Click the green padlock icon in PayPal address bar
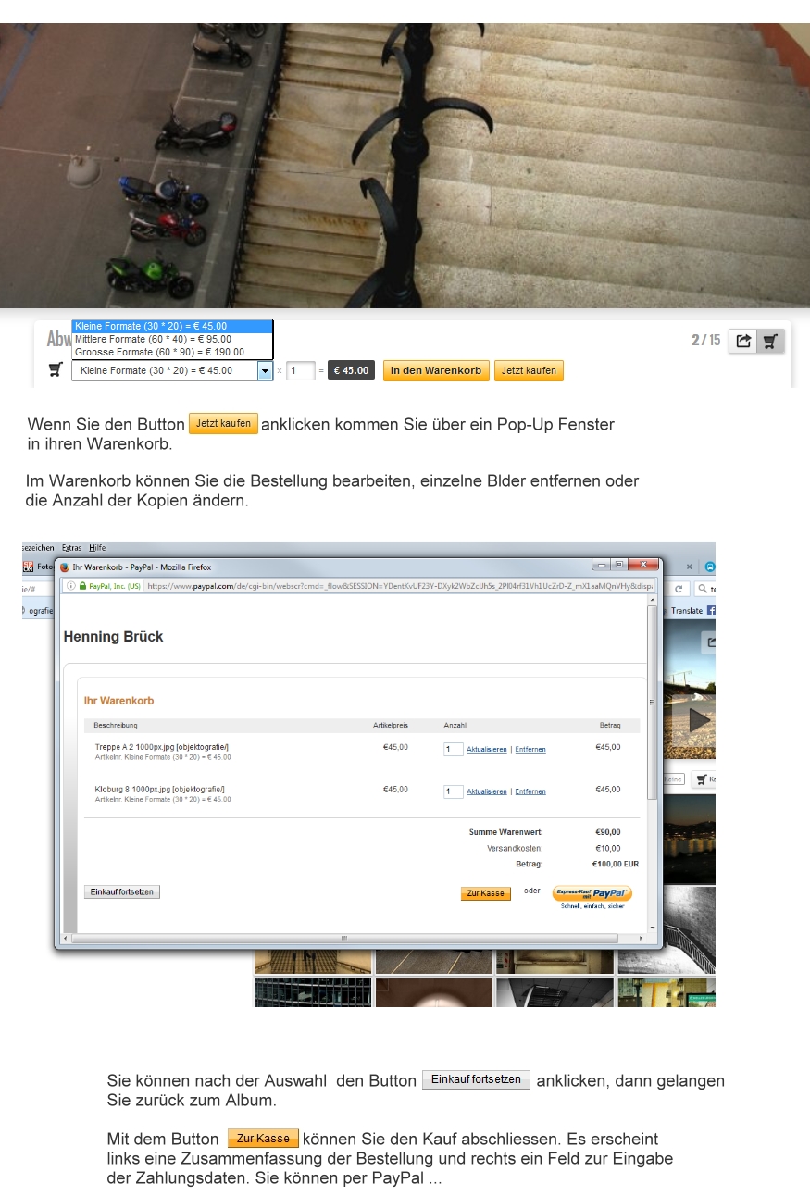810x1196 pixels. (82, 586)
